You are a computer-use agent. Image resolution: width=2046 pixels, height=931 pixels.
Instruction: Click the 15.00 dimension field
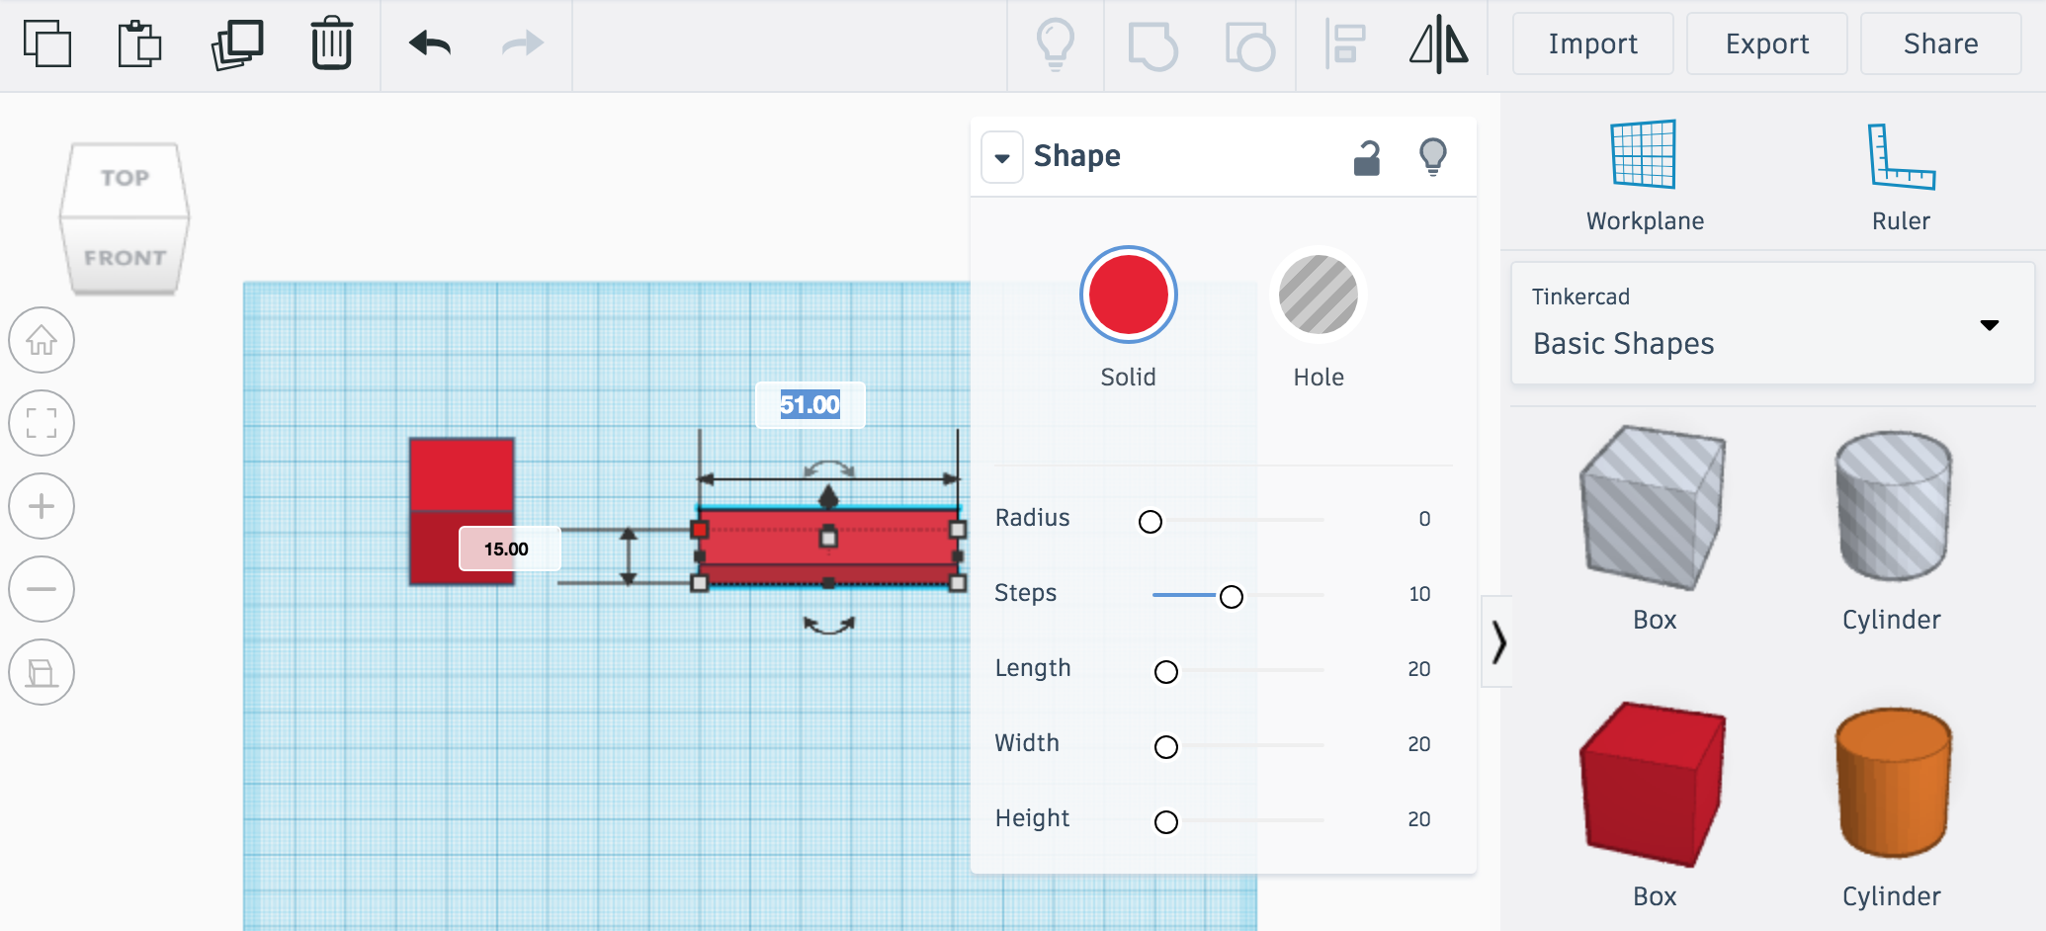508,549
